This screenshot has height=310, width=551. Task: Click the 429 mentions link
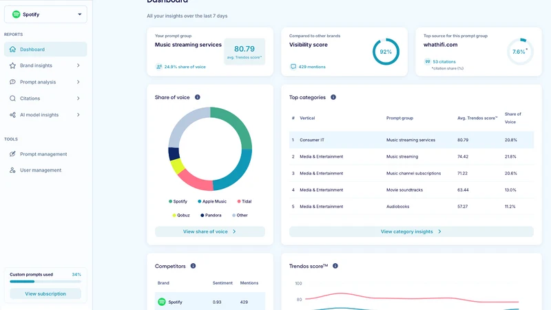pos(312,67)
